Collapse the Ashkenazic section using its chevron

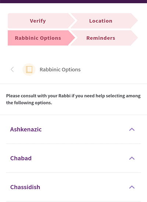132,129
